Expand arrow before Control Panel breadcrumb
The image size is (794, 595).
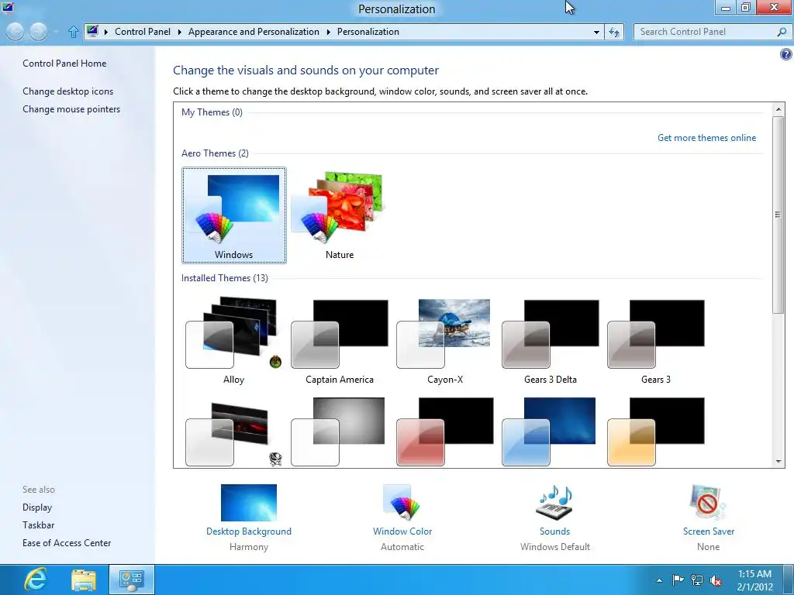click(x=105, y=32)
